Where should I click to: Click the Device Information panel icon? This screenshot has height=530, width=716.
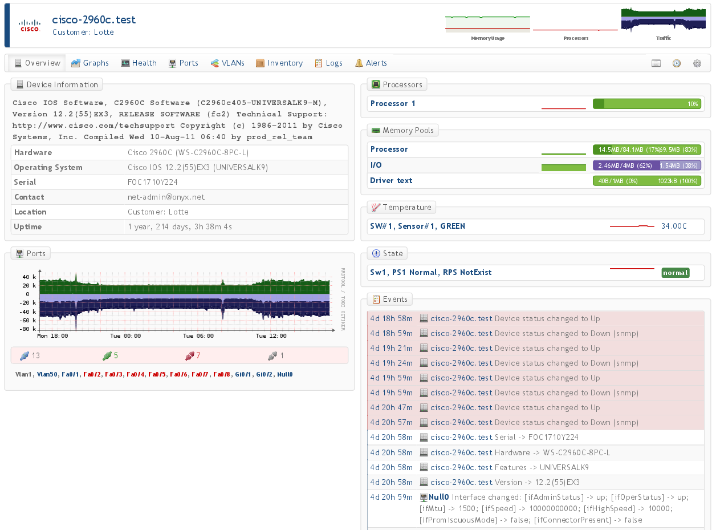(x=20, y=84)
